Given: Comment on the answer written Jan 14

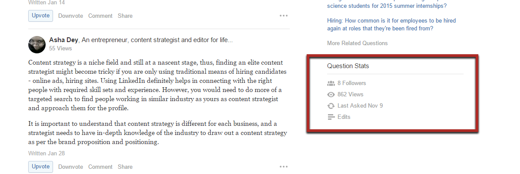Looking at the screenshot, I should 100,16.
